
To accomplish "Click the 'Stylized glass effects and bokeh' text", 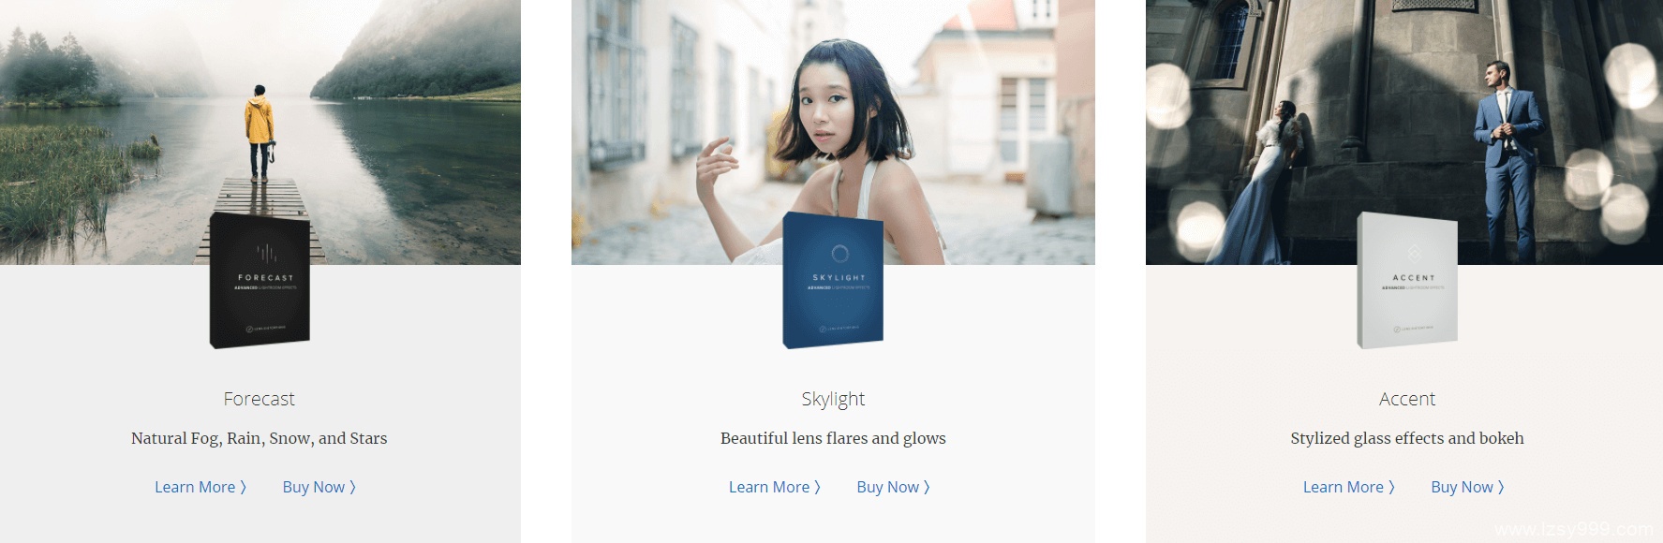I will pos(1407,438).
